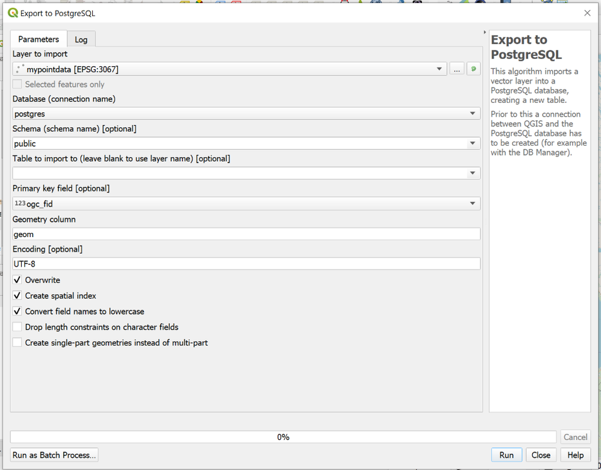The width and height of the screenshot is (601, 470).
Task: Click into the Geometry column field
Action: [x=246, y=234]
